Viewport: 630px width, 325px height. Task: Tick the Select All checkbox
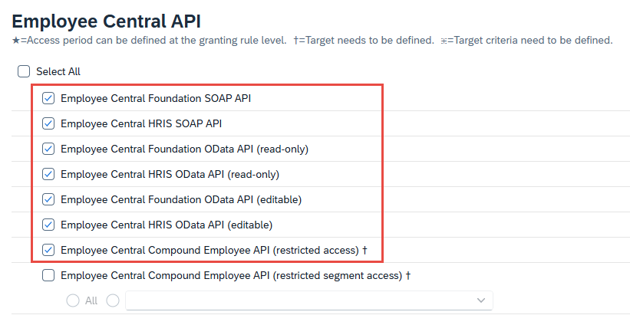[x=24, y=71]
